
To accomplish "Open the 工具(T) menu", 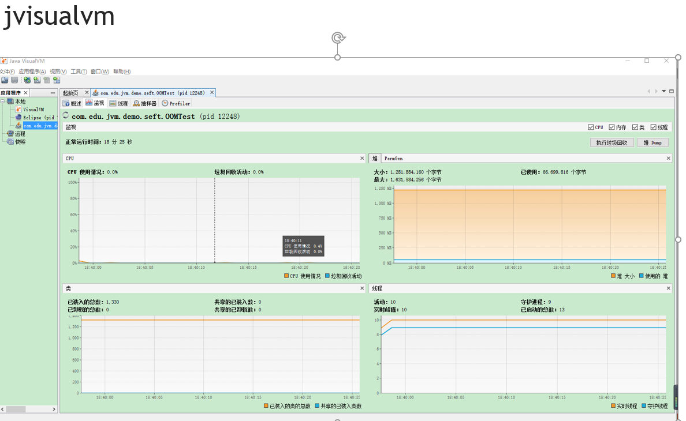I will tap(79, 72).
